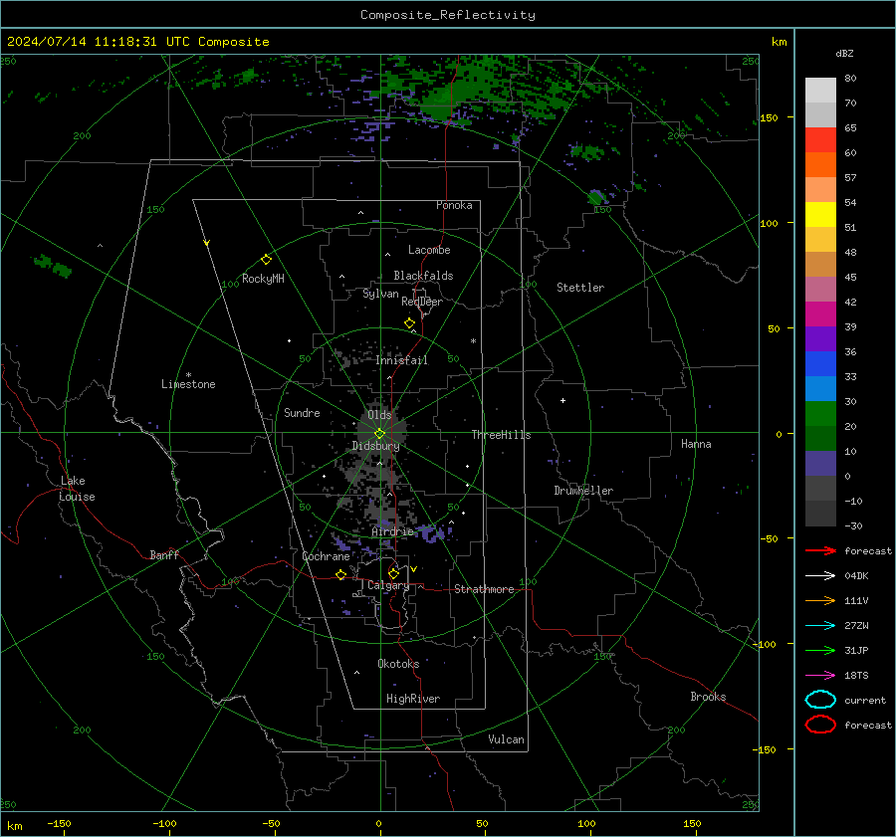Select the blue 33–36 dBZ color swatch
The width and height of the screenshot is (896, 837).
click(820, 364)
